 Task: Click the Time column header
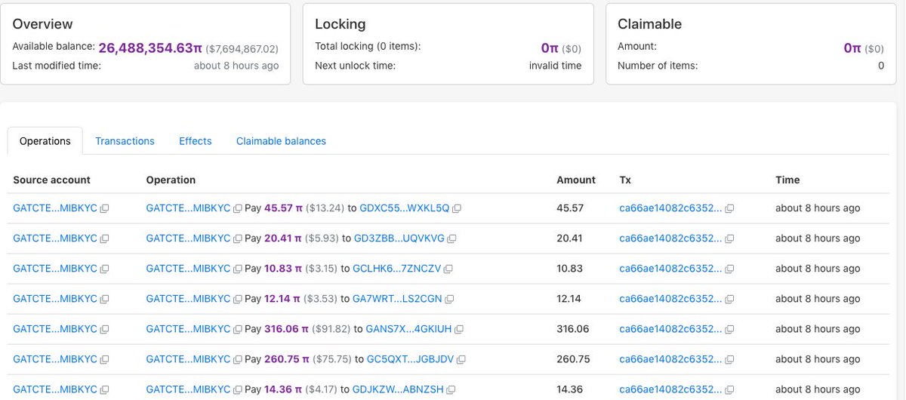click(x=787, y=180)
